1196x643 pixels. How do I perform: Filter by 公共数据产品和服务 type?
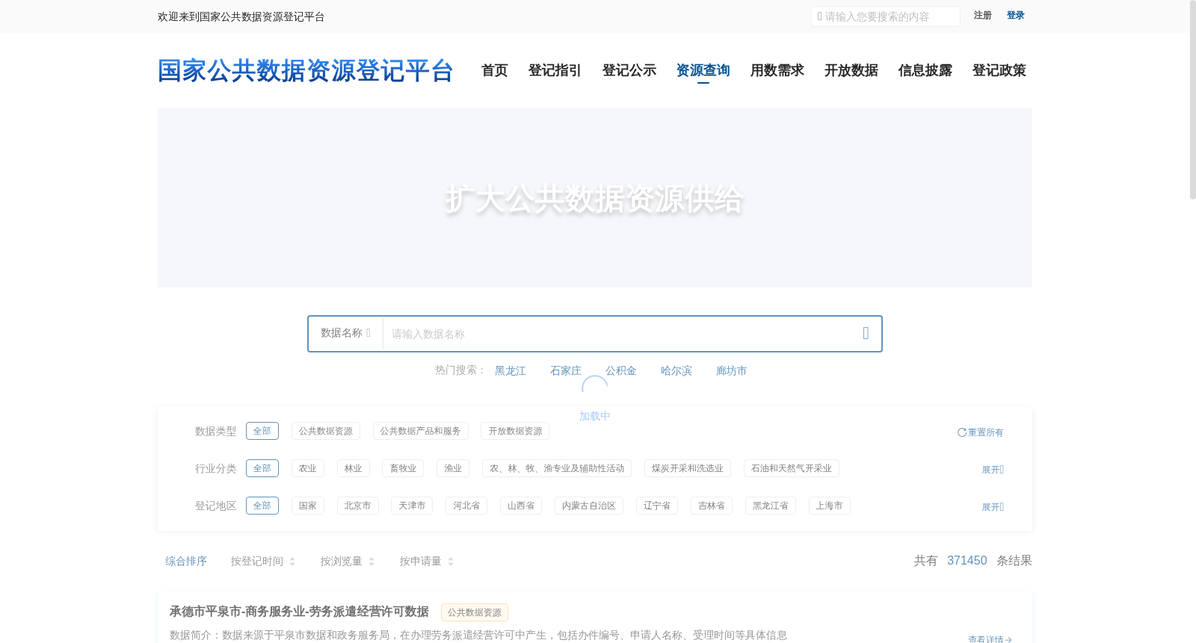coord(421,431)
